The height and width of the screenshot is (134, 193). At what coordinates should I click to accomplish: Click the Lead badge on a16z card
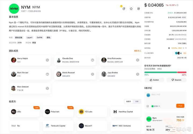(37, 108)
